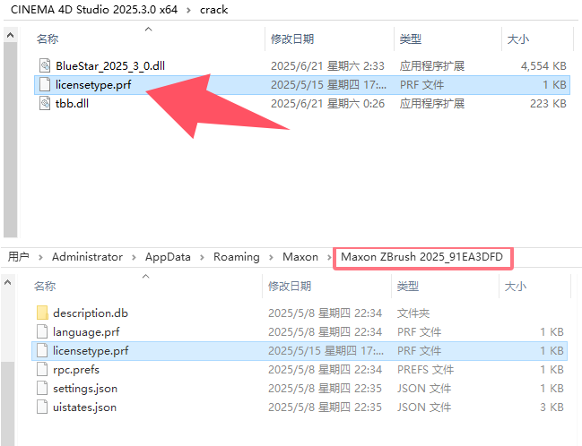
Task: Expand the chevron after Maxon breadcrumb
Action: (329, 257)
